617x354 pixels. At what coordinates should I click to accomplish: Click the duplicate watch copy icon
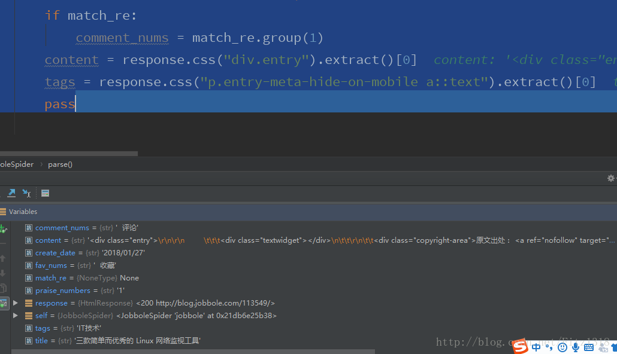pyautogui.click(x=3, y=288)
